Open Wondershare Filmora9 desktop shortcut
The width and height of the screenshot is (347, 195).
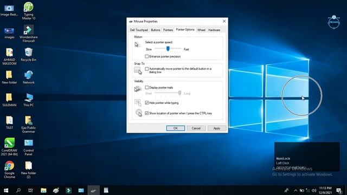pos(29,34)
